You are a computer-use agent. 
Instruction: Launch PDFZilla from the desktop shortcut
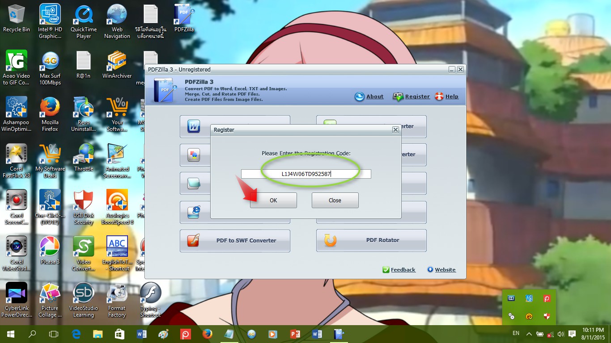(x=183, y=17)
